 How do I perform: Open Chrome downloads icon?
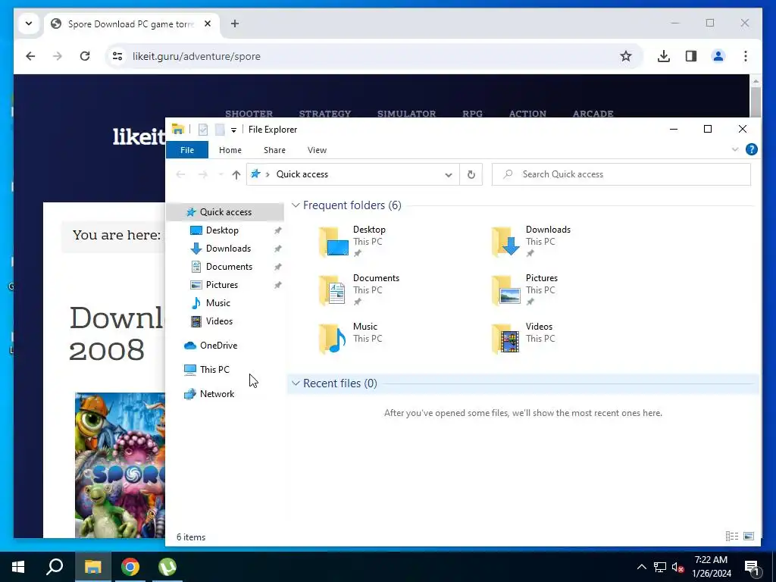664,56
